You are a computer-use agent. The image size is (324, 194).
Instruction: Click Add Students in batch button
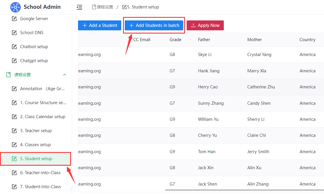coord(154,25)
